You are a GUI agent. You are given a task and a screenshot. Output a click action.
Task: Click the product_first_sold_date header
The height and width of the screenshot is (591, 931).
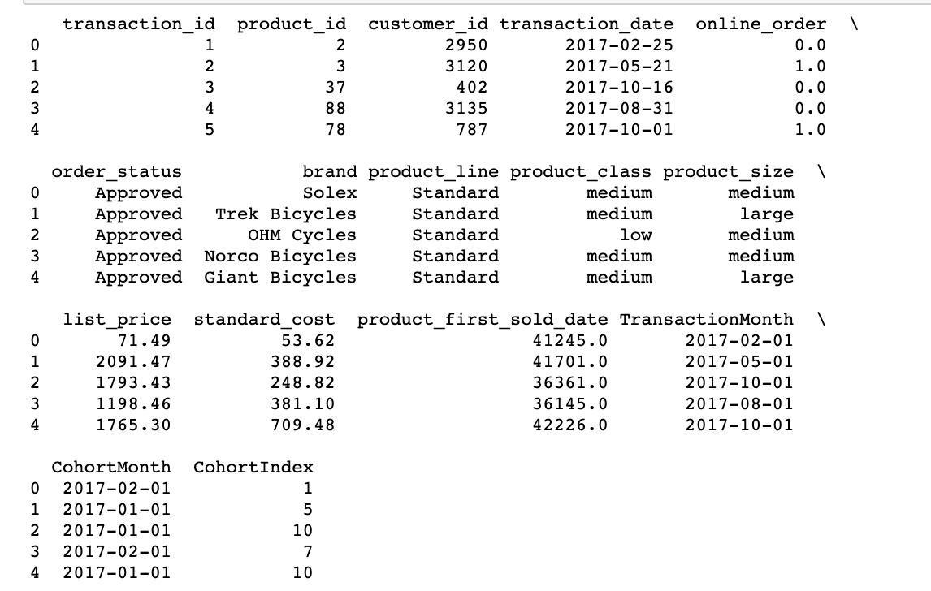coord(482,320)
